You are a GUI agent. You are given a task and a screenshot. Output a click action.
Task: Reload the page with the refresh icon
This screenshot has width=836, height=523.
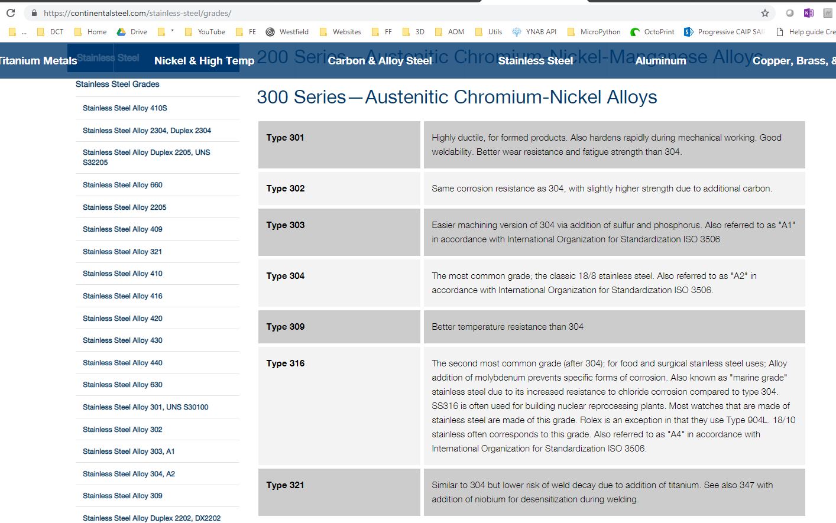pyautogui.click(x=10, y=13)
